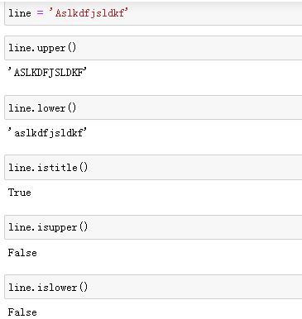Viewport: 302px width, 319px height.
Task: Click the word isupper in code cell
Action: (x=57, y=227)
